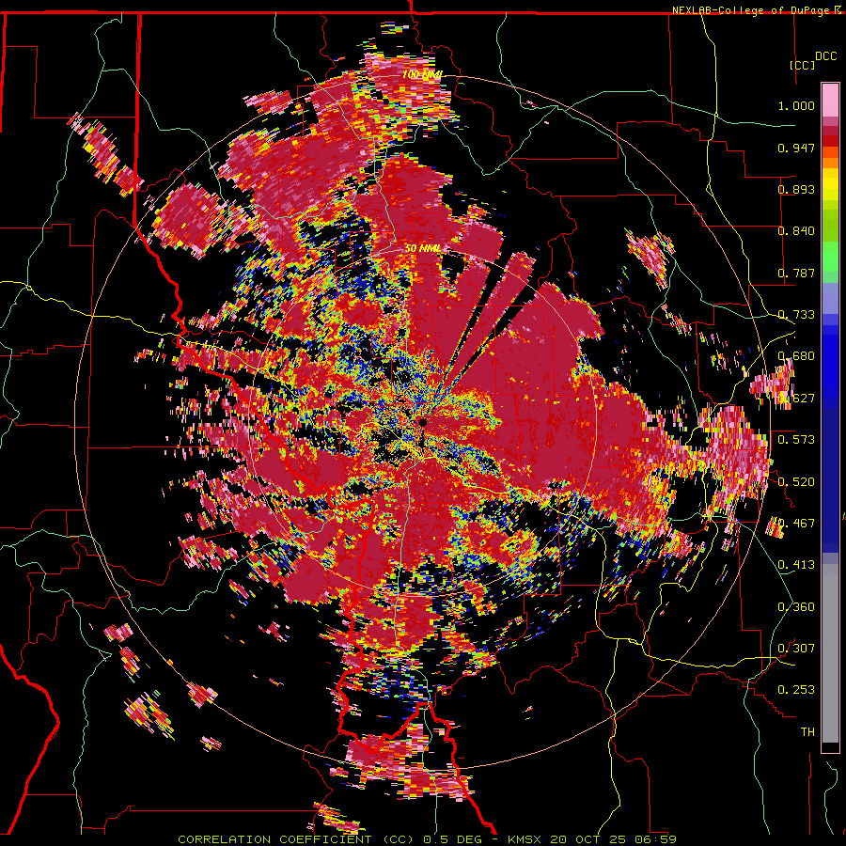The image size is (846, 846).
Task: Click the CORRELATION COEFFICIENT title text
Action: 274,839
